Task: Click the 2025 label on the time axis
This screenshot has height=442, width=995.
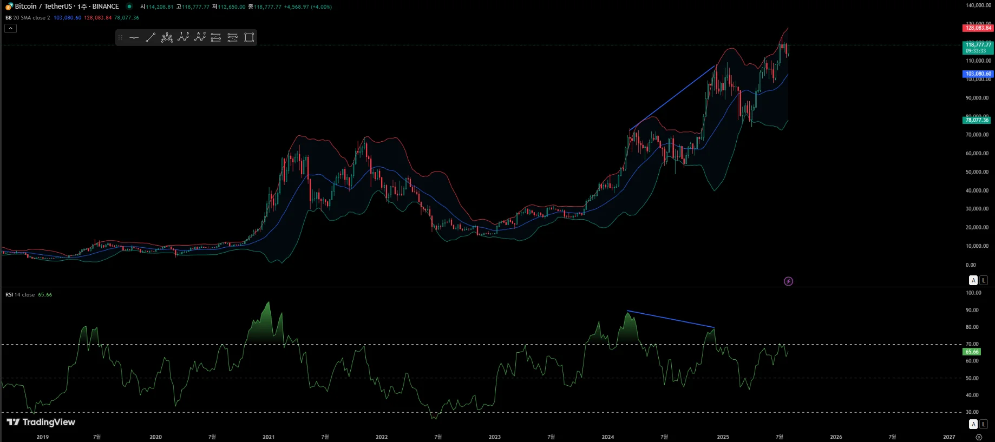Action: (x=723, y=437)
